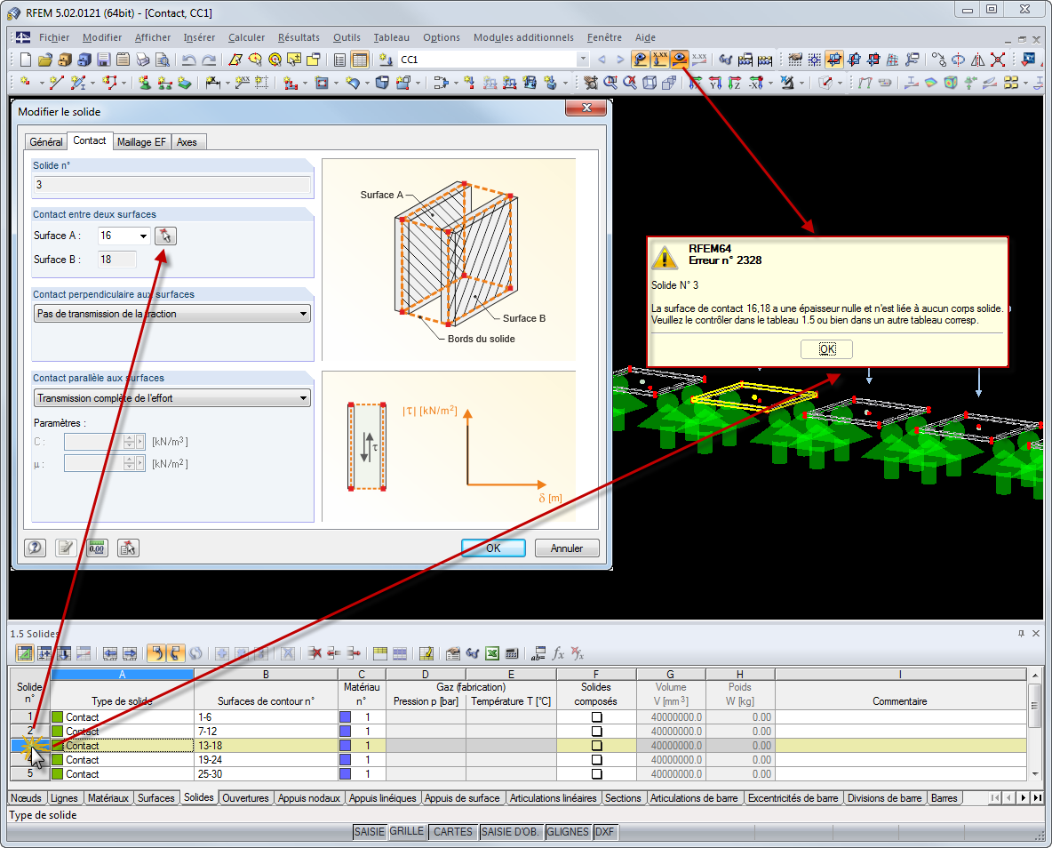Click the Solide n° field showing 3

point(171,185)
